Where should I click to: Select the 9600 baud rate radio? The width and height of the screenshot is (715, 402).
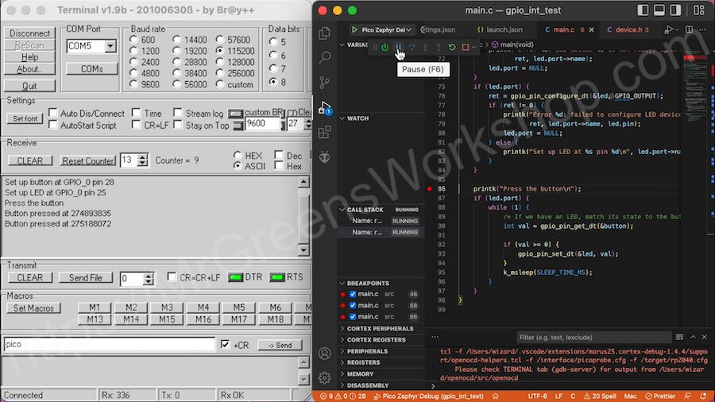(133, 84)
